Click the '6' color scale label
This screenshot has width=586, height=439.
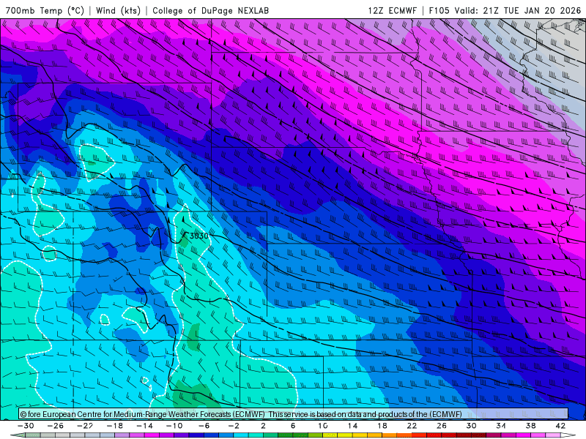click(x=293, y=426)
